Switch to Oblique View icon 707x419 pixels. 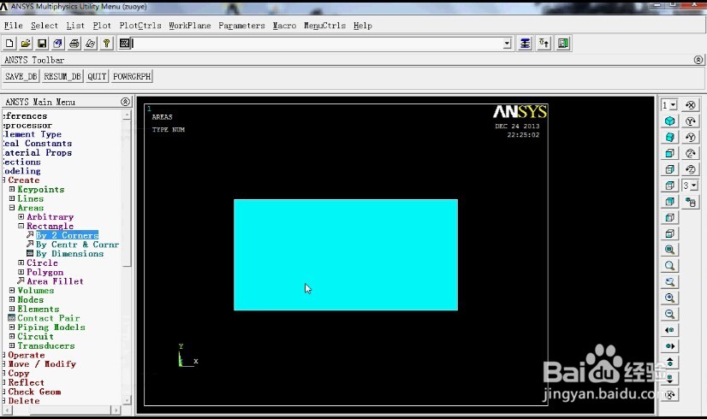669,137
